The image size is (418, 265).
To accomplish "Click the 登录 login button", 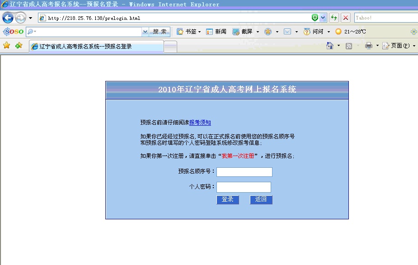I will pos(228,199).
